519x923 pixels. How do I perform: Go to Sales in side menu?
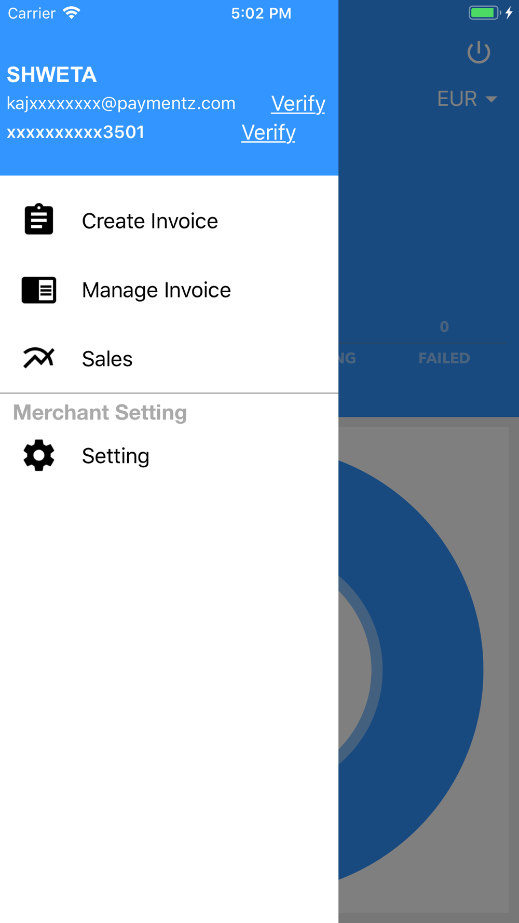coord(169,359)
